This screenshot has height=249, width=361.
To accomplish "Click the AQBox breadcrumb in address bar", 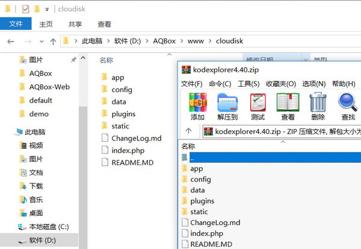I will click(164, 41).
